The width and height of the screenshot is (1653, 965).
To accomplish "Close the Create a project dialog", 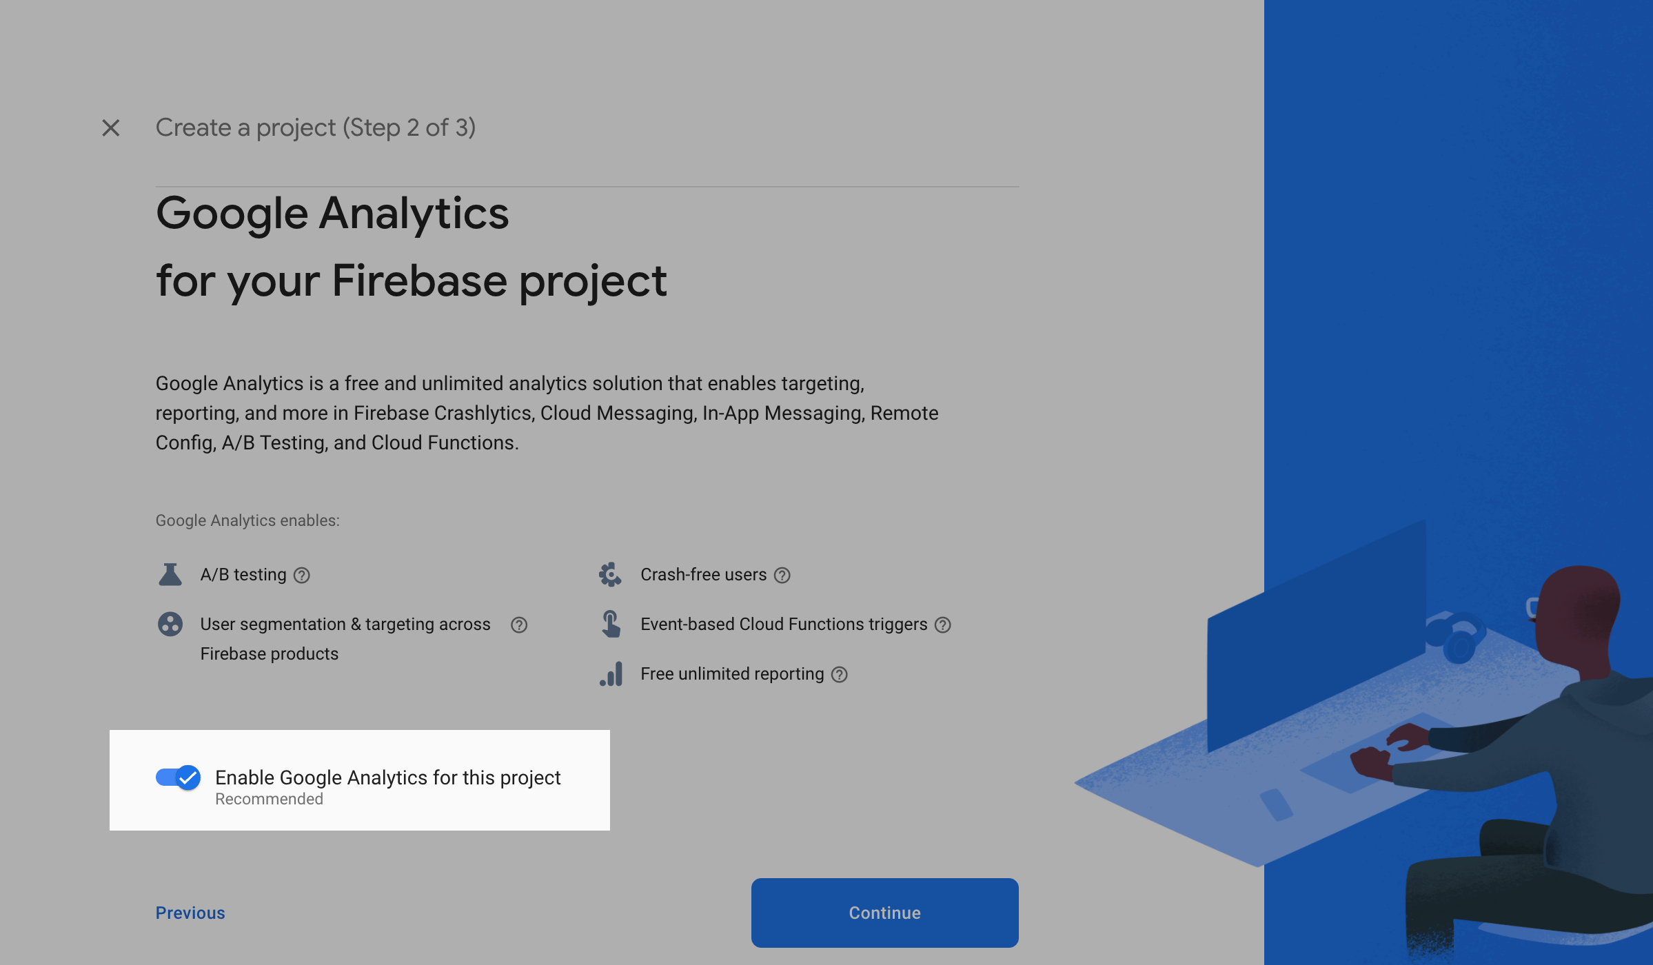I will pyautogui.click(x=111, y=128).
